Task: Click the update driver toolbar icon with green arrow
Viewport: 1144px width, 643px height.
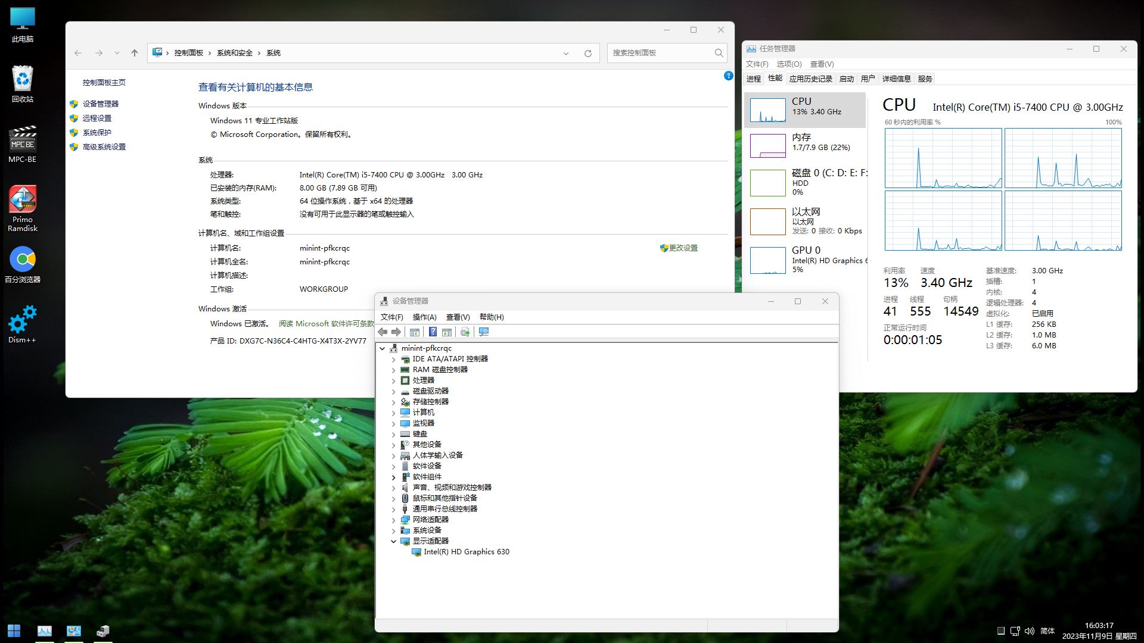Action: pos(465,332)
